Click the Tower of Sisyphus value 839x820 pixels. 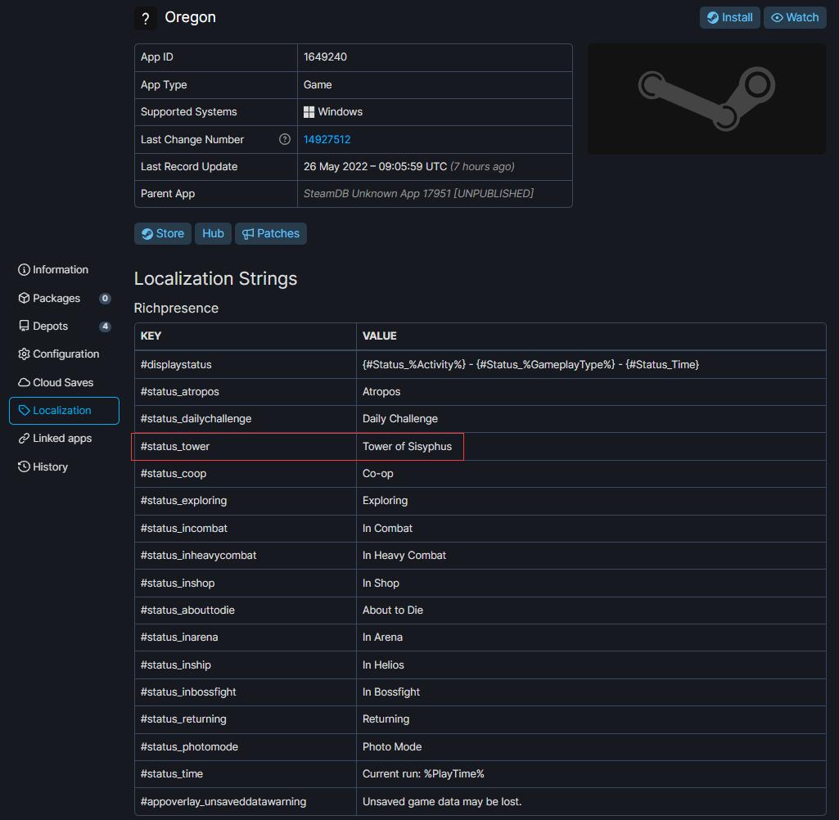[x=407, y=447]
